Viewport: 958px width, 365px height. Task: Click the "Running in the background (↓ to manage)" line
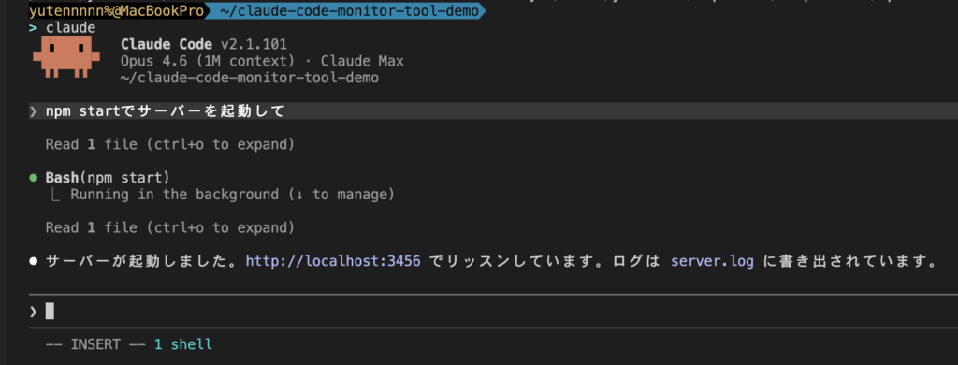pyautogui.click(x=232, y=195)
